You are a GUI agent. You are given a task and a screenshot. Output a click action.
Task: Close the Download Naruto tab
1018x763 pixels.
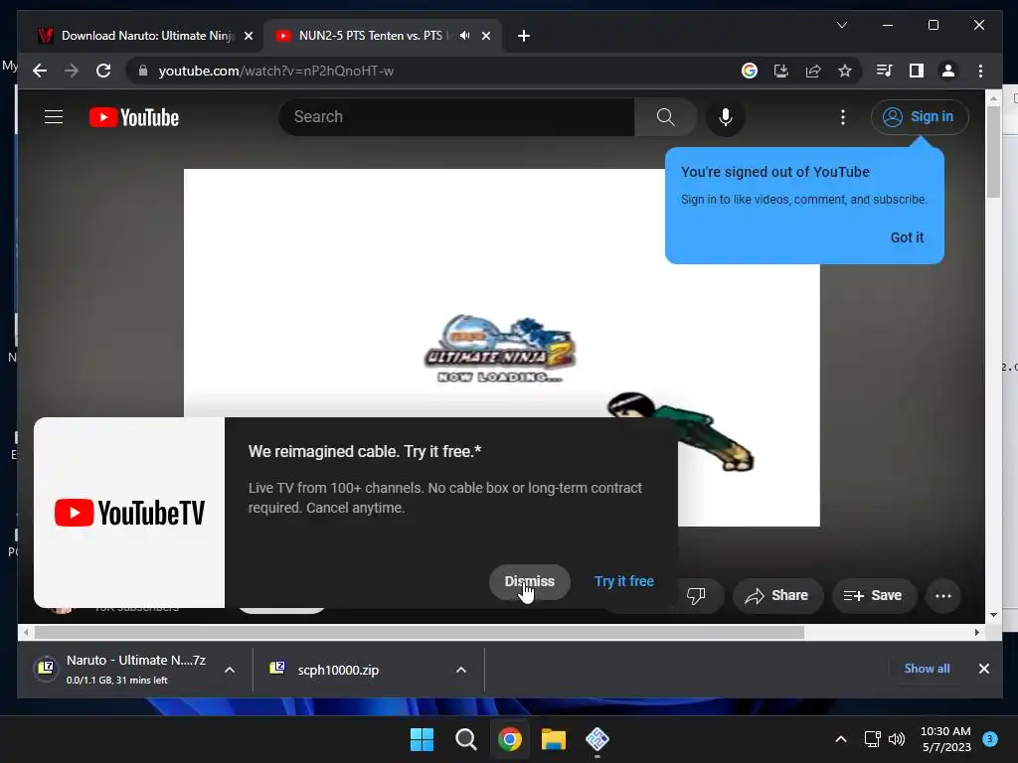(x=248, y=36)
